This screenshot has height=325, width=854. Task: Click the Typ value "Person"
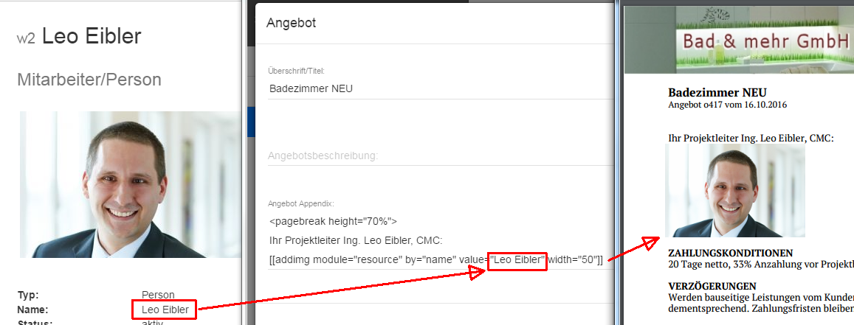(158, 295)
